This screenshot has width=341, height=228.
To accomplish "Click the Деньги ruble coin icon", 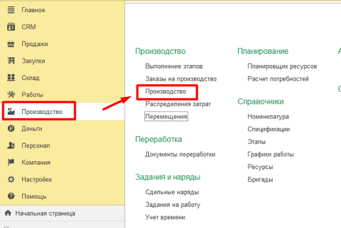I will pyautogui.click(x=11, y=128).
